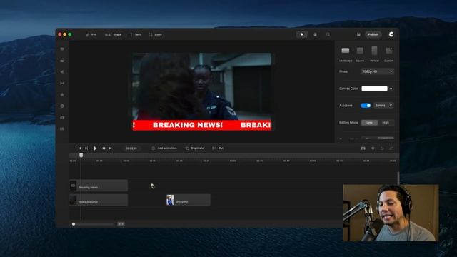Click the Cut button

tap(218, 148)
